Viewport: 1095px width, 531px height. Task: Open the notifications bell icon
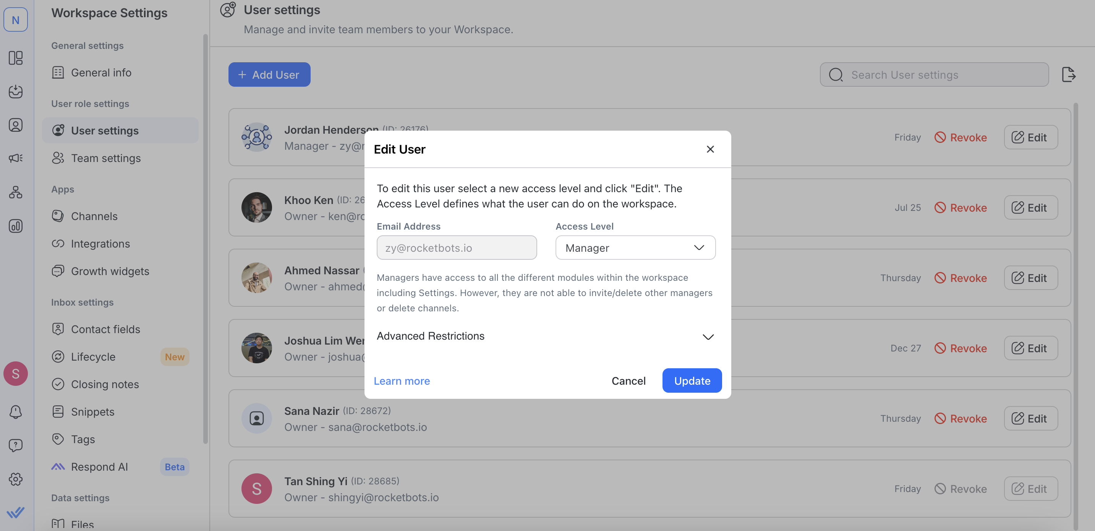[16, 411]
